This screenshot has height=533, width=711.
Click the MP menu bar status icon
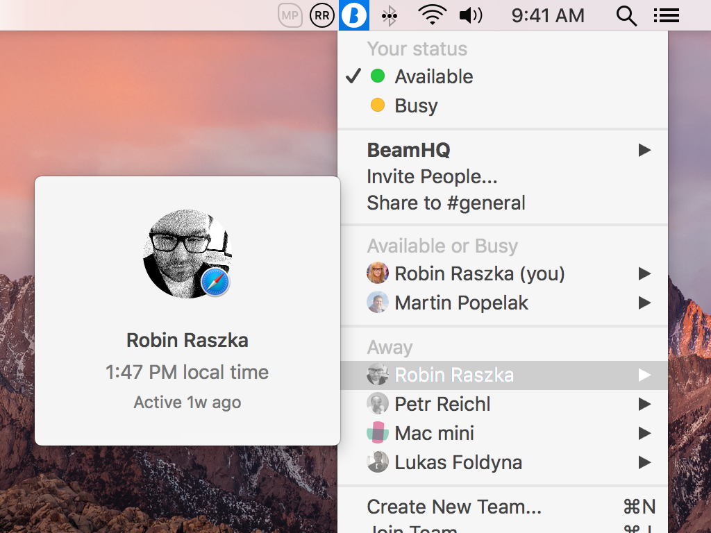pyautogui.click(x=290, y=15)
